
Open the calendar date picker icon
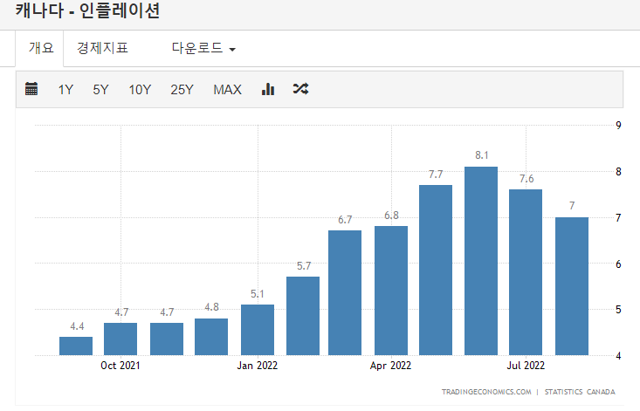coord(31,88)
